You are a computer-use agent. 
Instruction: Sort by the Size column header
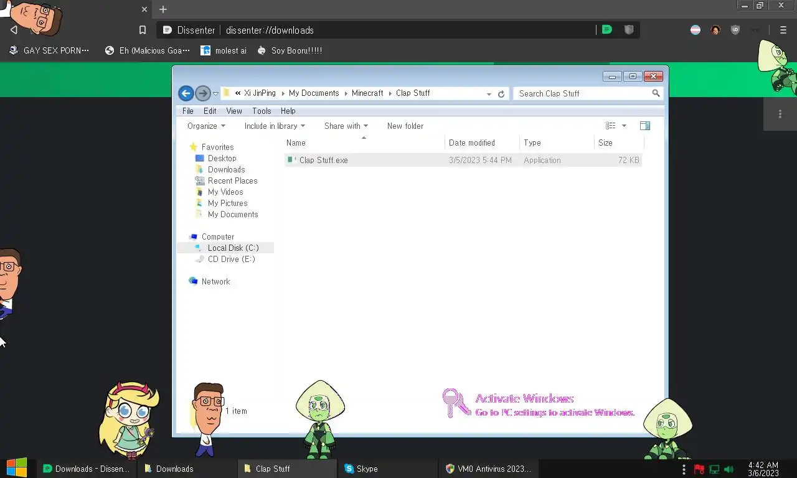pyautogui.click(x=618, y=143)
